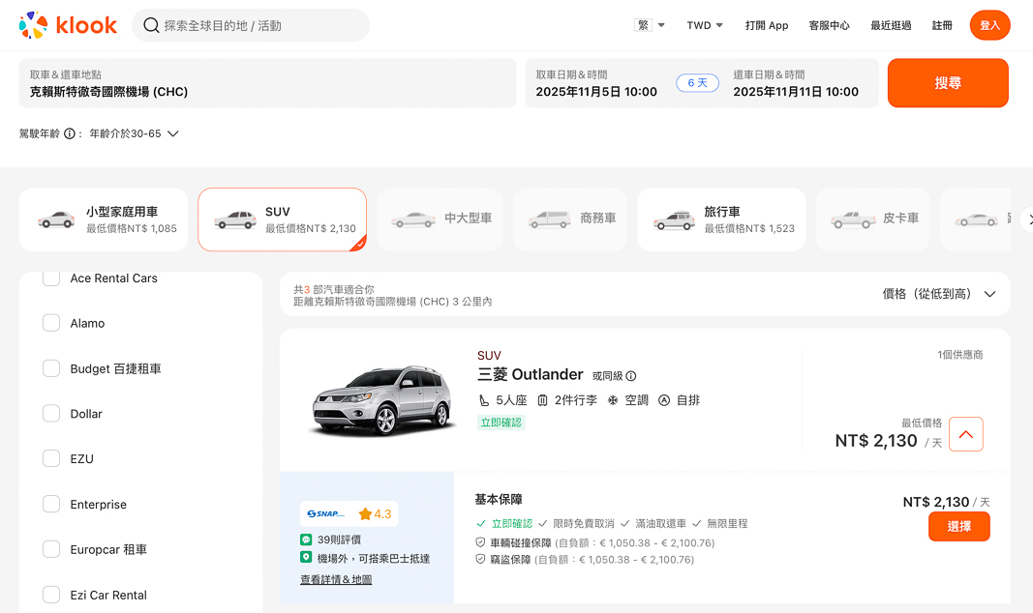The height and width of the screenshot is (613, 1033).
Task: Click the 車輛碰撞保障 shield icon
Action: click(x=480, y=542)
